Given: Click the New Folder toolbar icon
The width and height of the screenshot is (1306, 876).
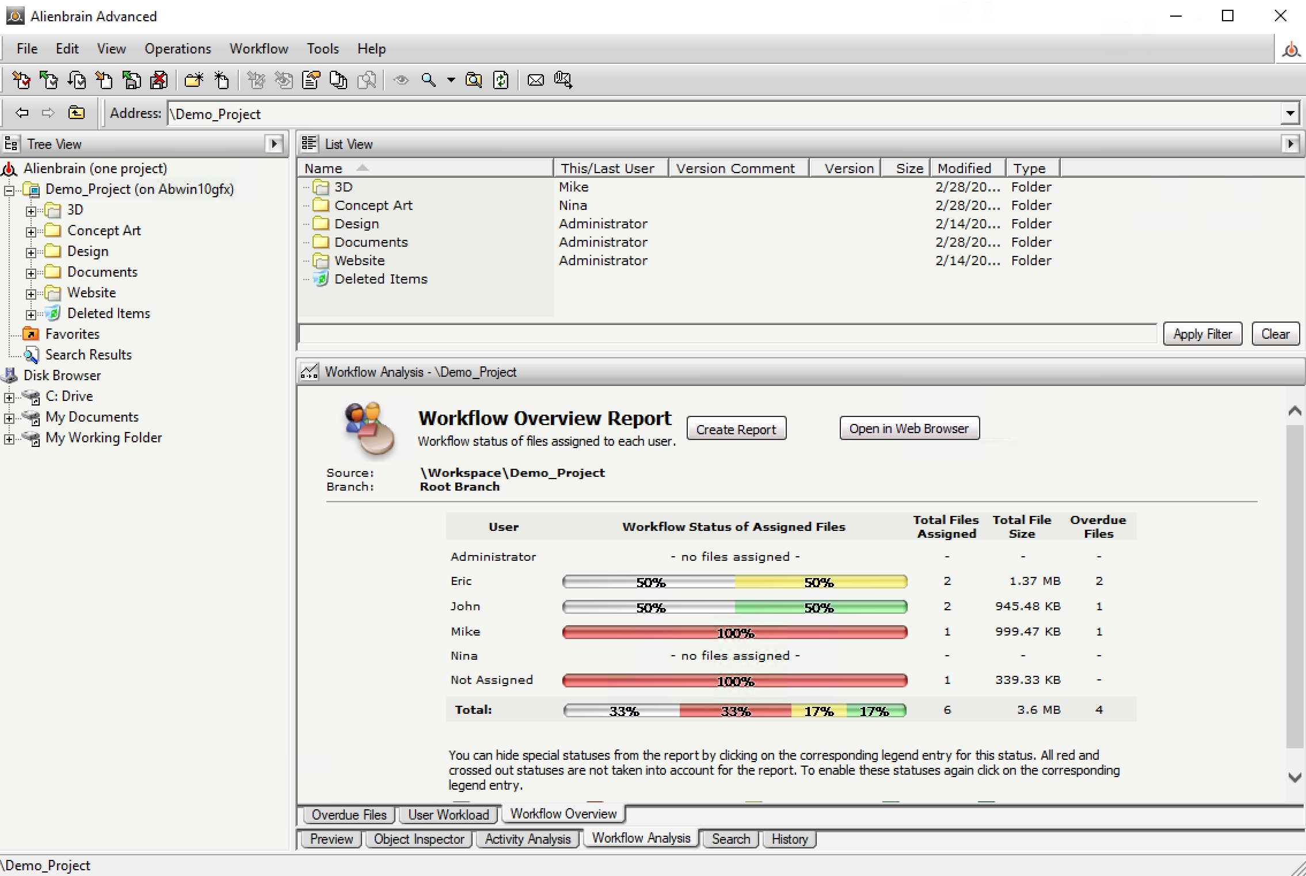Looking at the screenshot, I should [x=193, y=80].
